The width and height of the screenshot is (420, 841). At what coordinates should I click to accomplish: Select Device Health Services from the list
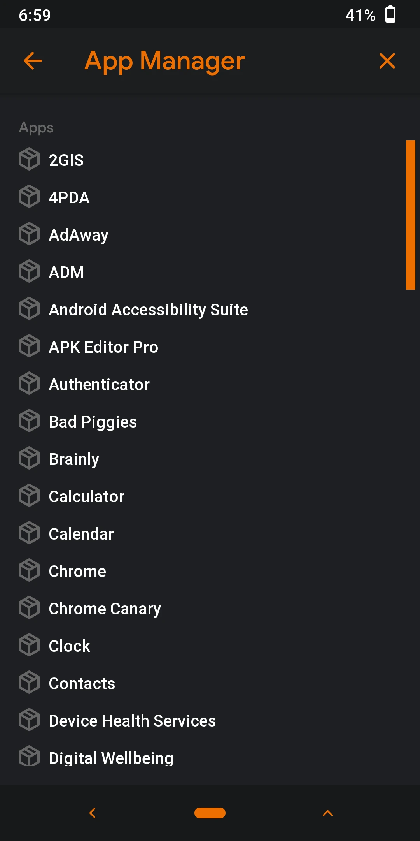132,720
